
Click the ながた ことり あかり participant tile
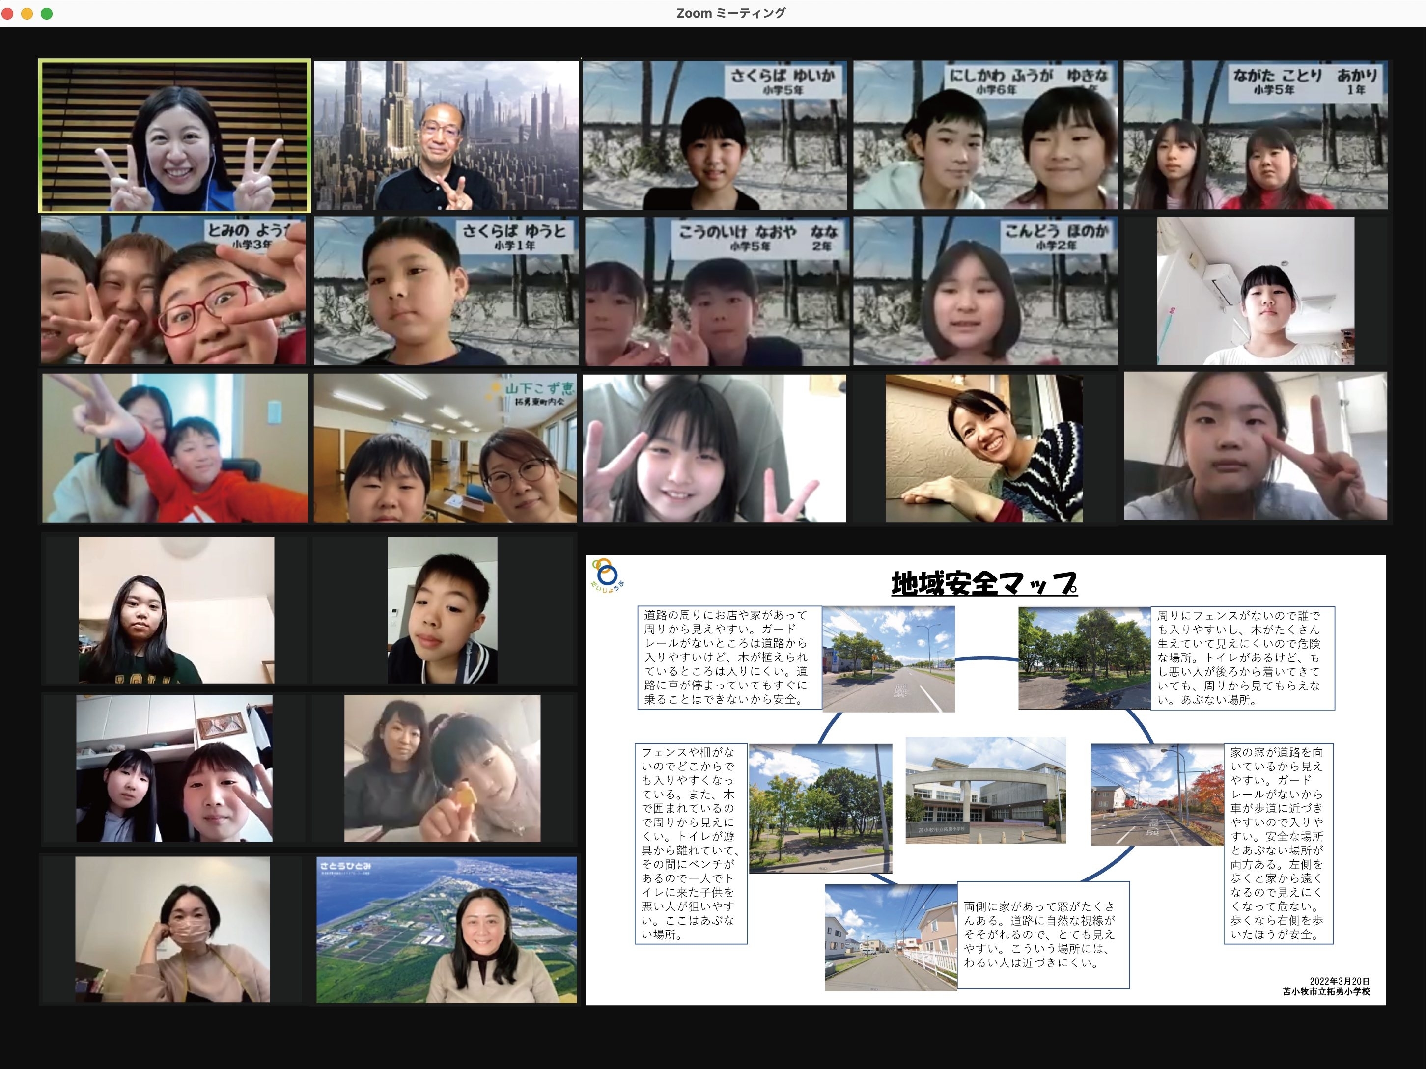pos(1255,136)
